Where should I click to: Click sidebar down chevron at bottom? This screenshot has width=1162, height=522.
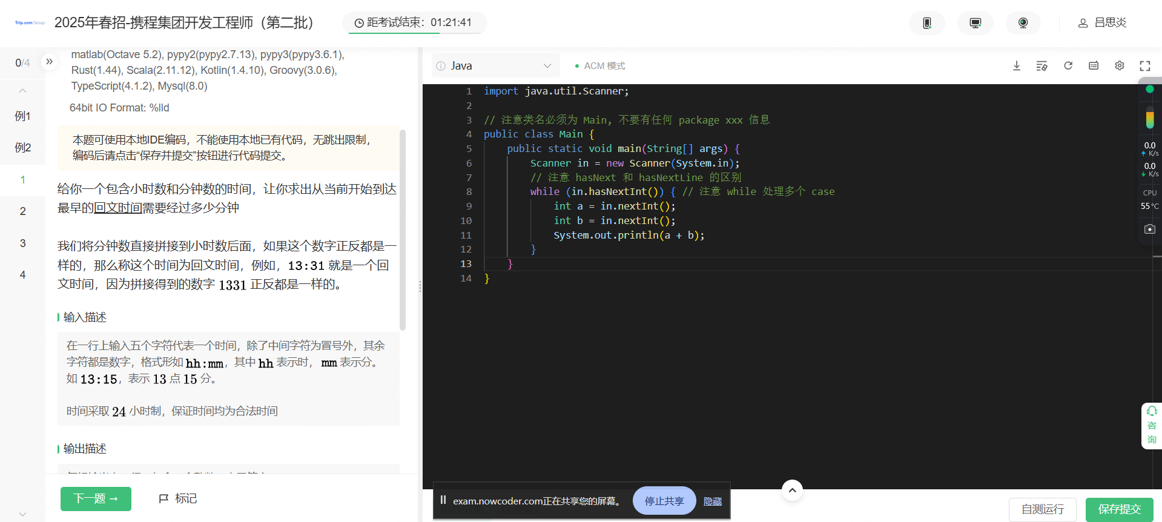pos(22,514)
